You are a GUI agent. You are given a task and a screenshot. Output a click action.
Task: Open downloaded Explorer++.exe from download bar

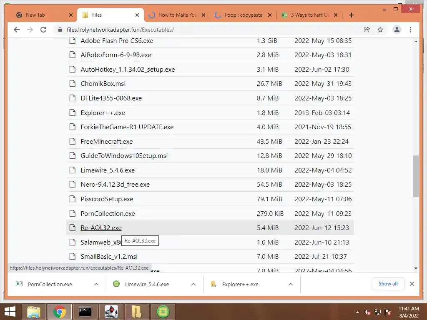point(240,284)
